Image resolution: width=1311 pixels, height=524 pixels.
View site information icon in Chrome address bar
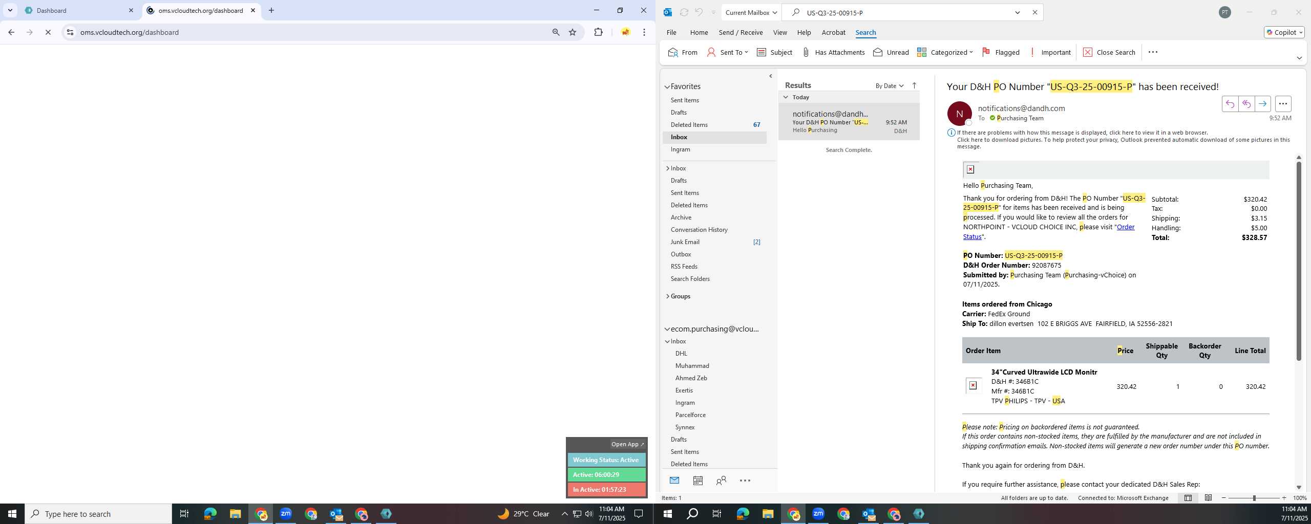(70, 32)
